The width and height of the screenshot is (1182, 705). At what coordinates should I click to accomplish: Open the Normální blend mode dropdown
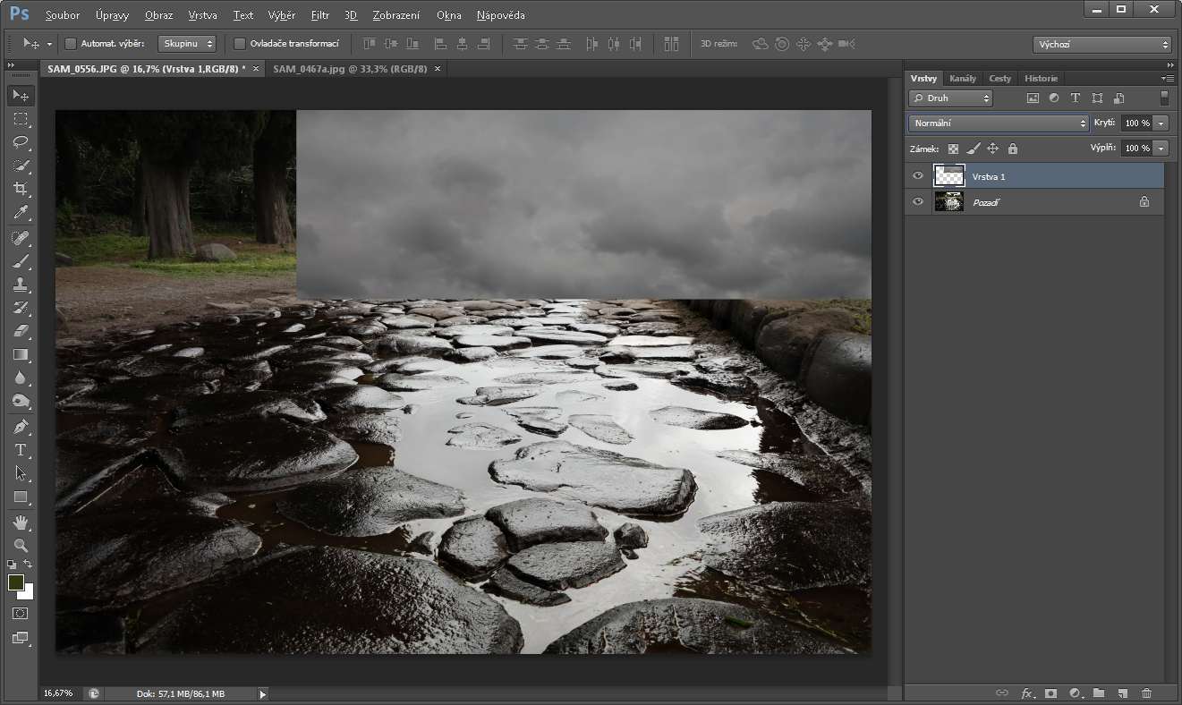(x=999, y=123)
